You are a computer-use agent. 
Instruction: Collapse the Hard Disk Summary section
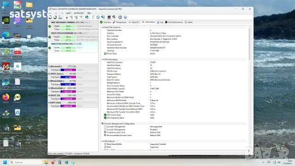(x=103, y=28)
